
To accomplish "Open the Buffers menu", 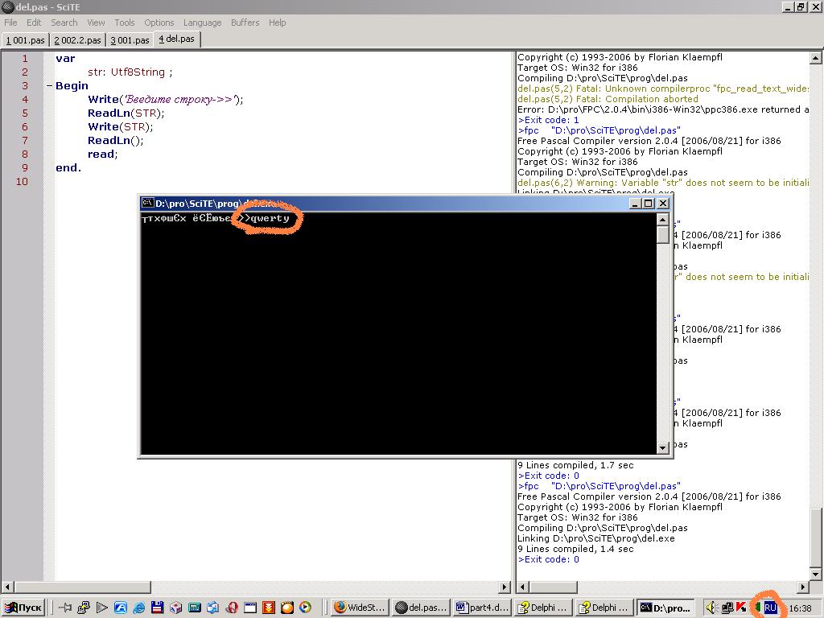I will point(245,23).
